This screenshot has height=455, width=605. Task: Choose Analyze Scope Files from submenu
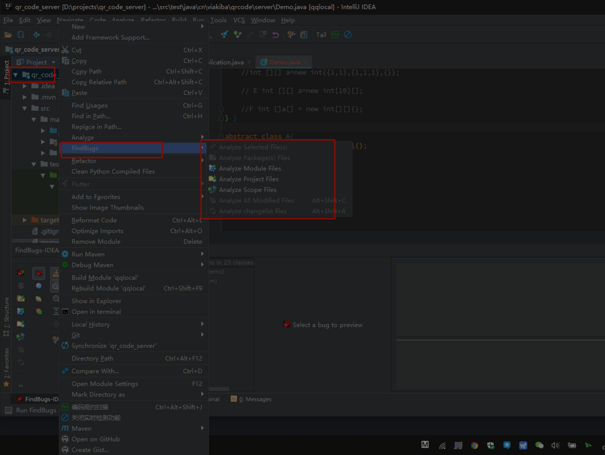[x=280, y=190]
